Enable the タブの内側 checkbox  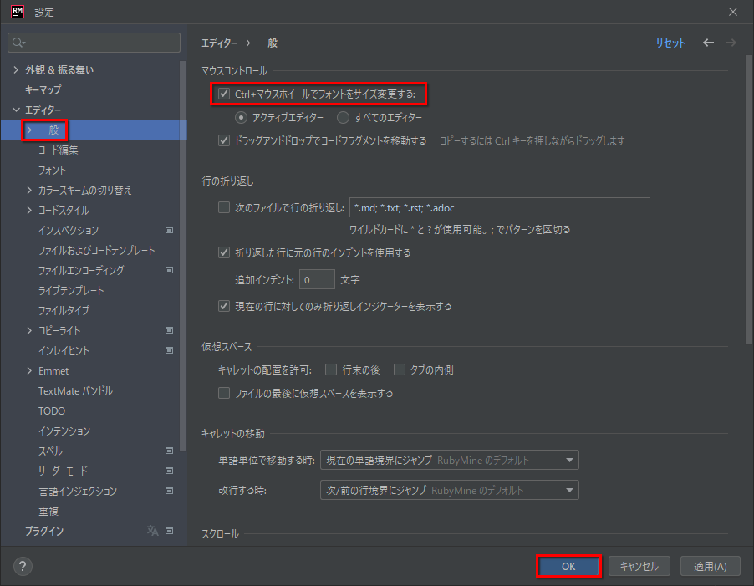click(x=400, y=369)
